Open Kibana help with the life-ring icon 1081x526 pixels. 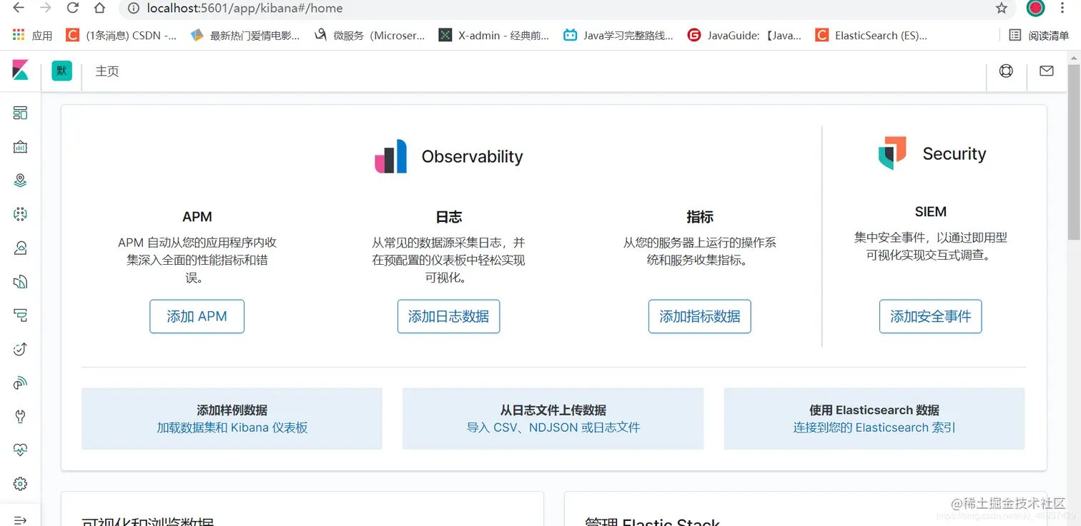pos(1006,71)
